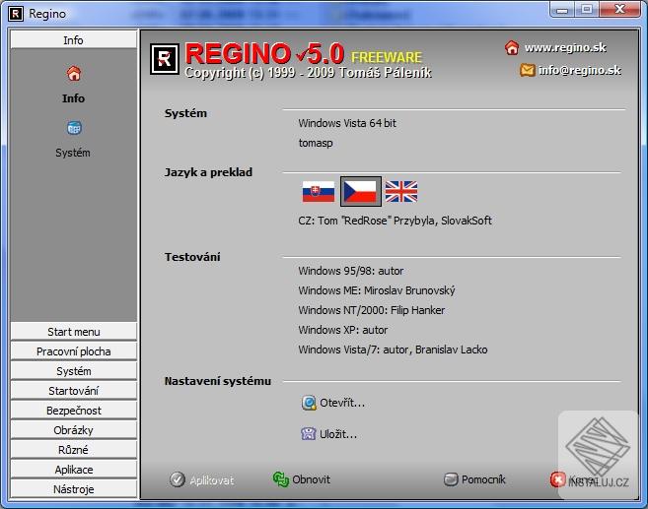
Task: Minimize the Regino window
Action: click(562, 10)
